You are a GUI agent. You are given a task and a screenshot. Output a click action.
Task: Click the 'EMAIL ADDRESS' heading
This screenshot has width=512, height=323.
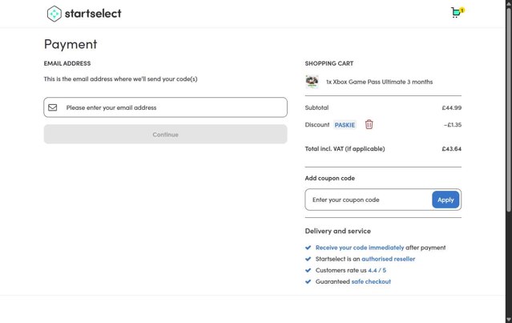67,63
